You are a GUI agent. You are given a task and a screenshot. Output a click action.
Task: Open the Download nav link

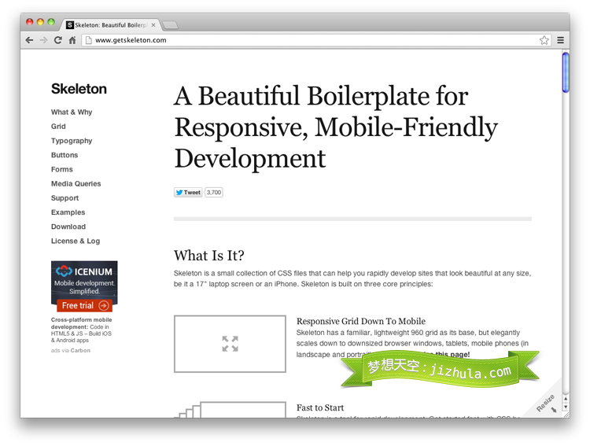pos(68,227)
